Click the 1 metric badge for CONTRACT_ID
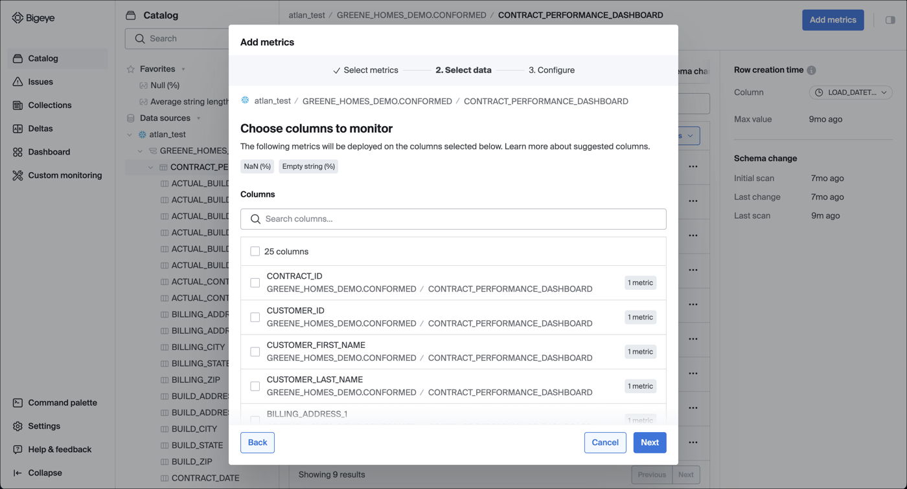 pyautogui.click(x=640, y=283)
